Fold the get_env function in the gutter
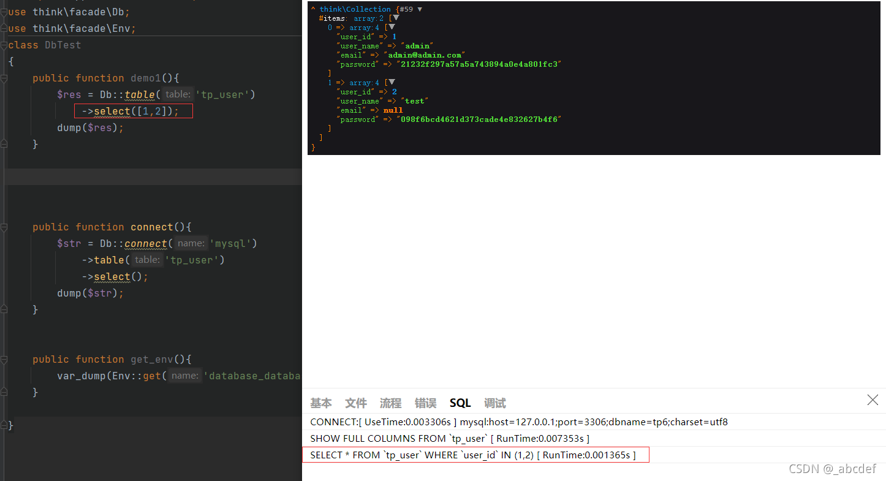Screen dimensions: 886x481 pyautogui.click(x=4, y=360)
